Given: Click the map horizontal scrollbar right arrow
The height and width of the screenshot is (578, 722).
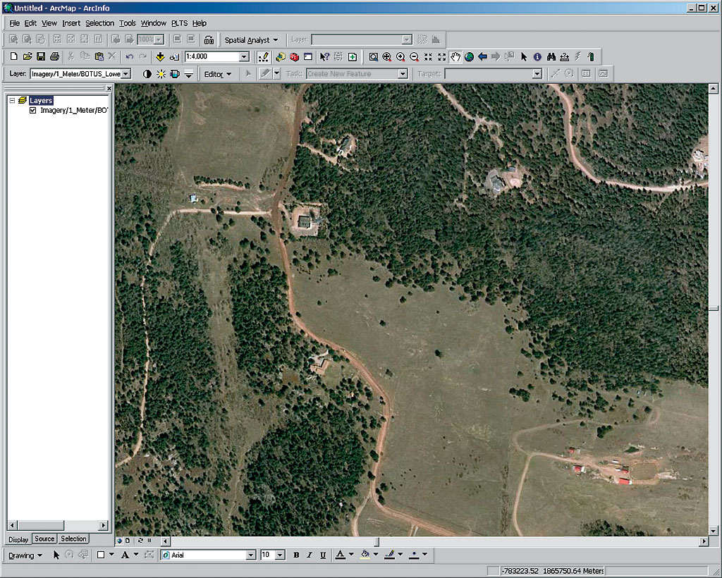Looking at the screenshot, I should 704,541.
